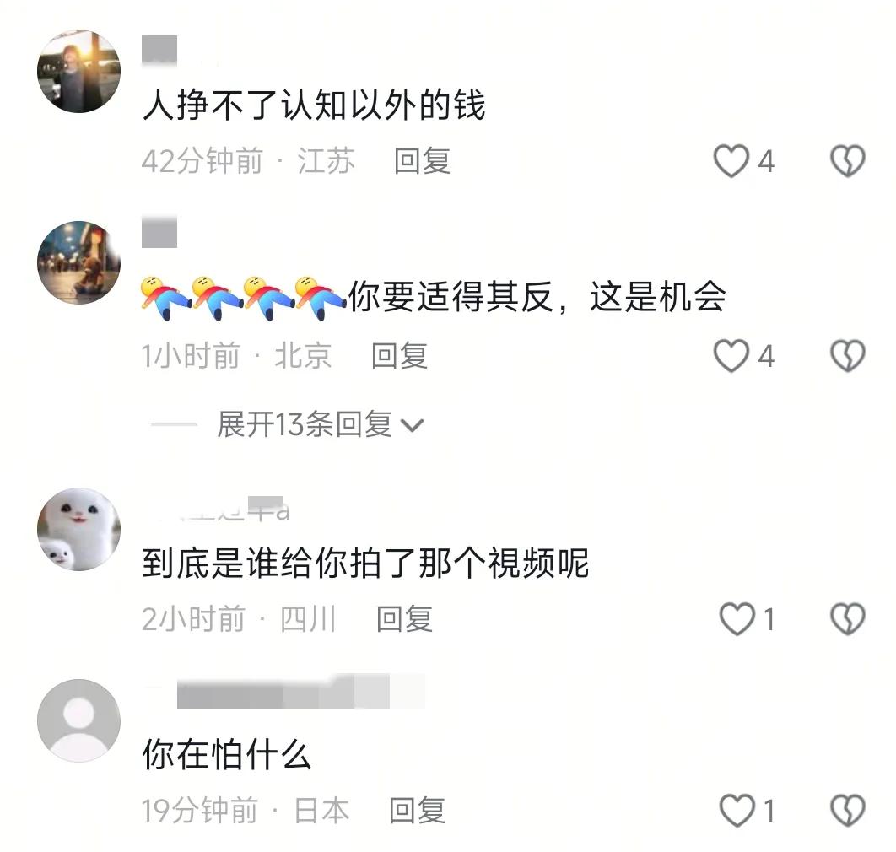Dislike the Beijing user's comment
896x852 pixels.
pyautogui.click(x=847, y=355)
